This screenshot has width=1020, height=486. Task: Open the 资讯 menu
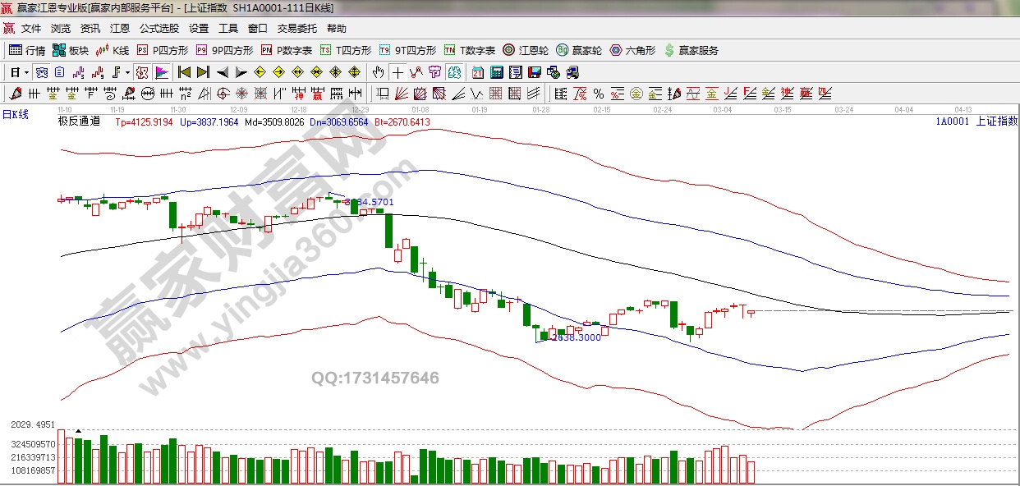coord(90,28)
